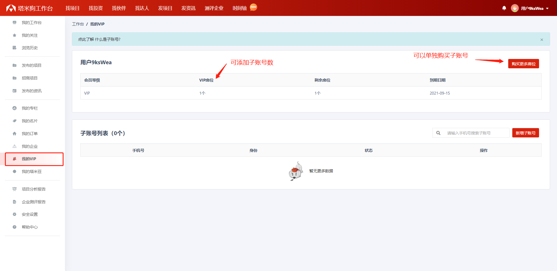Open 浏览历史 in the sidebar
This screenshot has height=271, width=557.
pos(30,48)
